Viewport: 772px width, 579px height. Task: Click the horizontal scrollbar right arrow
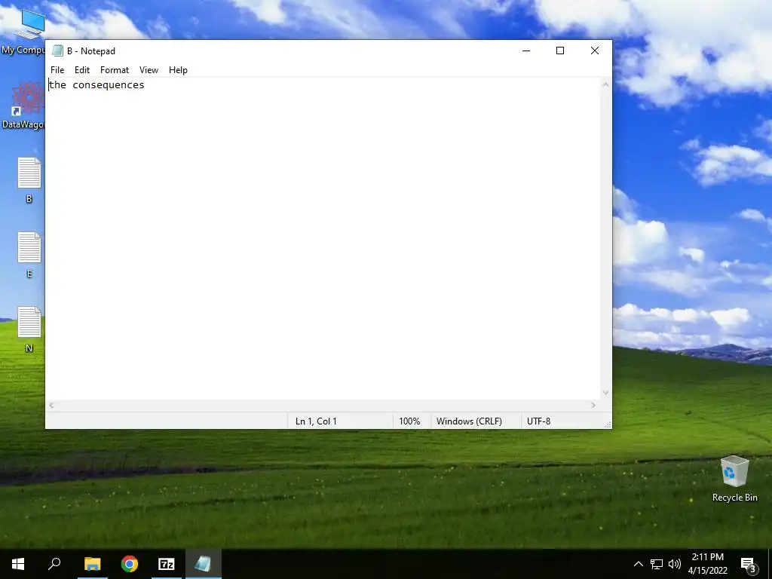593,405
